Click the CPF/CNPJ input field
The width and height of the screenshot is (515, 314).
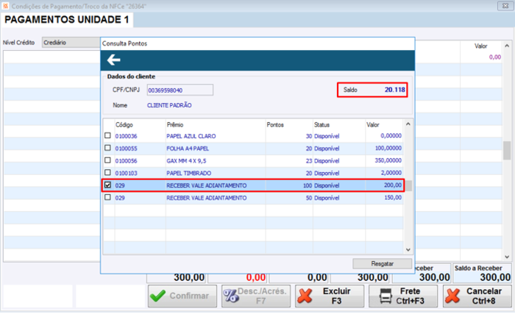click(180, 90)
